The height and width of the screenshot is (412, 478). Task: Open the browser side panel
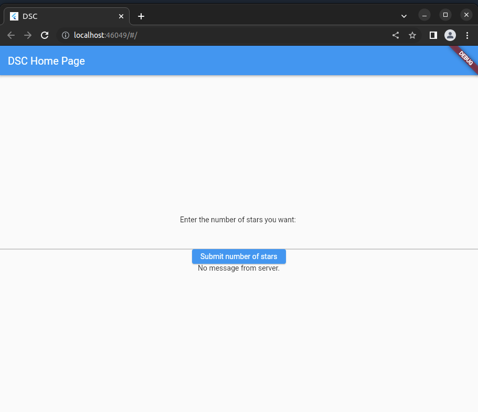coord(433,35)
